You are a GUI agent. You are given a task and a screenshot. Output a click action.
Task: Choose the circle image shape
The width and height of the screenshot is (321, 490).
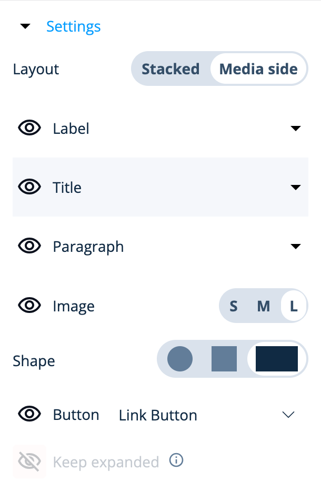180,359
